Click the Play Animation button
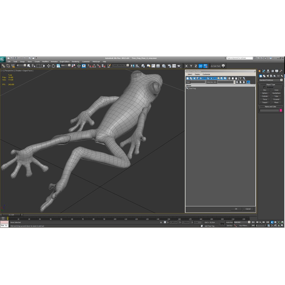The height and width of the screenshot is (285, 285). point(260,222)
